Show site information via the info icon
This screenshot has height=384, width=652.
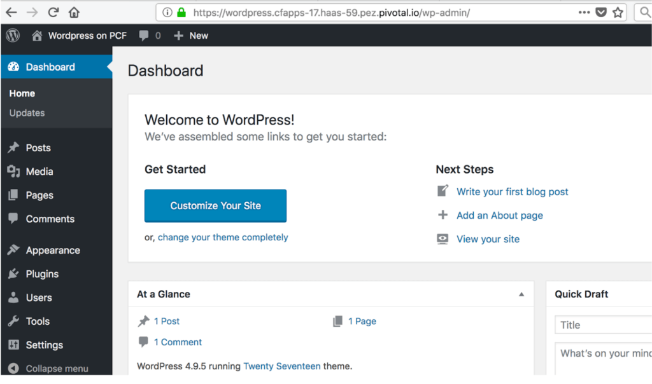[167, 13]
